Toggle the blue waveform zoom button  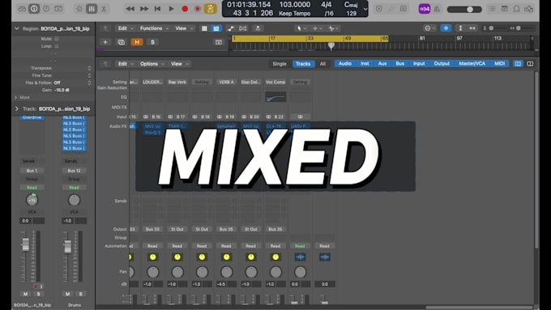[x=446, y=28]
